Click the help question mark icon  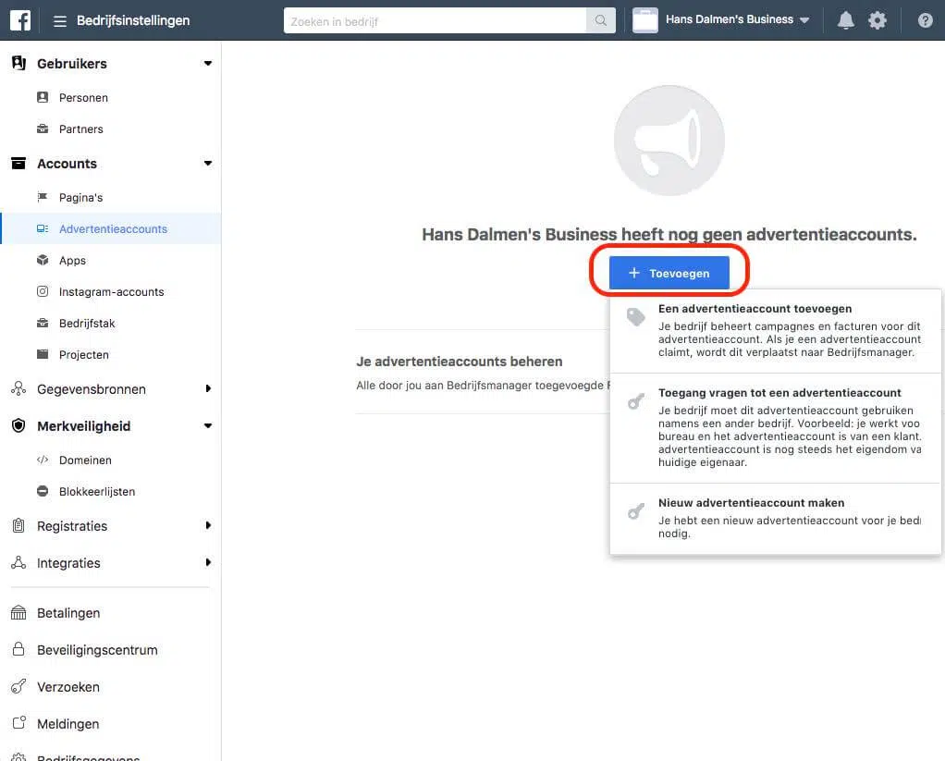click(925, 20)
